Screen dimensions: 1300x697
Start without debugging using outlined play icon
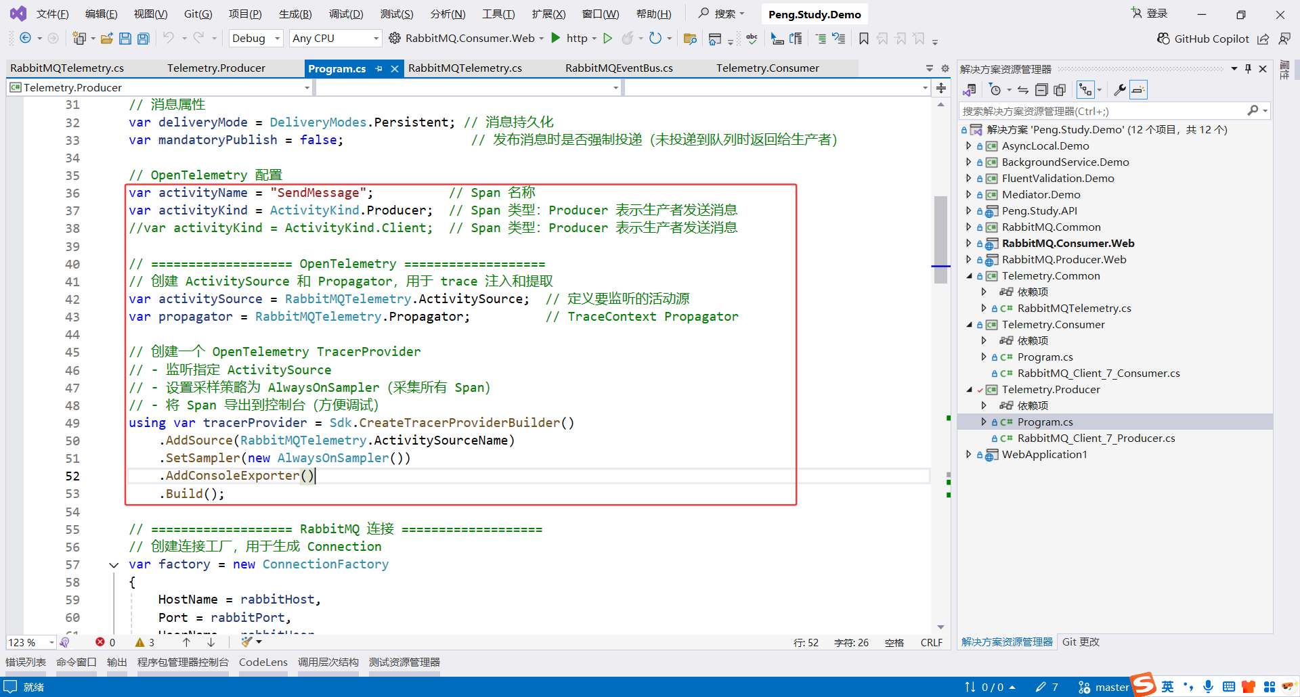click(607, 39)
